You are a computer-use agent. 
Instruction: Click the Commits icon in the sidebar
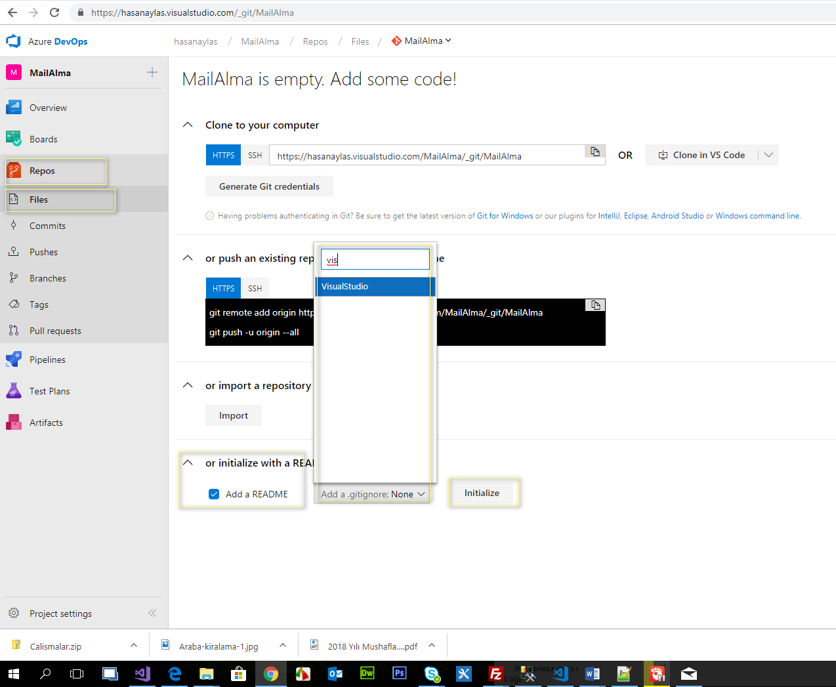point(14,226)
